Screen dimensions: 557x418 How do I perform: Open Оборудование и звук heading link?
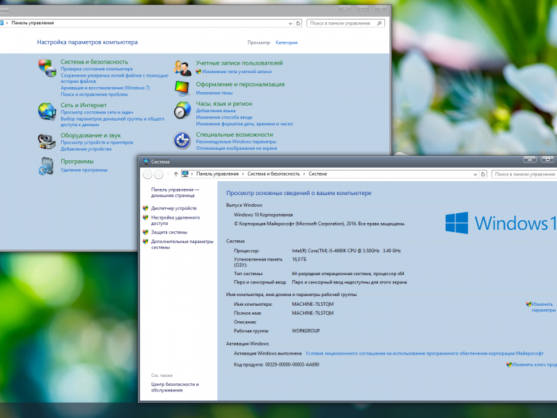[91, 135]
